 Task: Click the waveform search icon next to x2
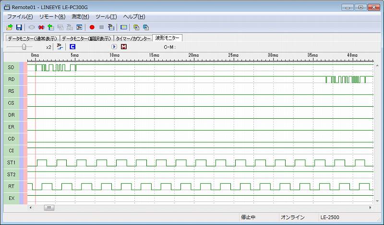tap(60, 47)
